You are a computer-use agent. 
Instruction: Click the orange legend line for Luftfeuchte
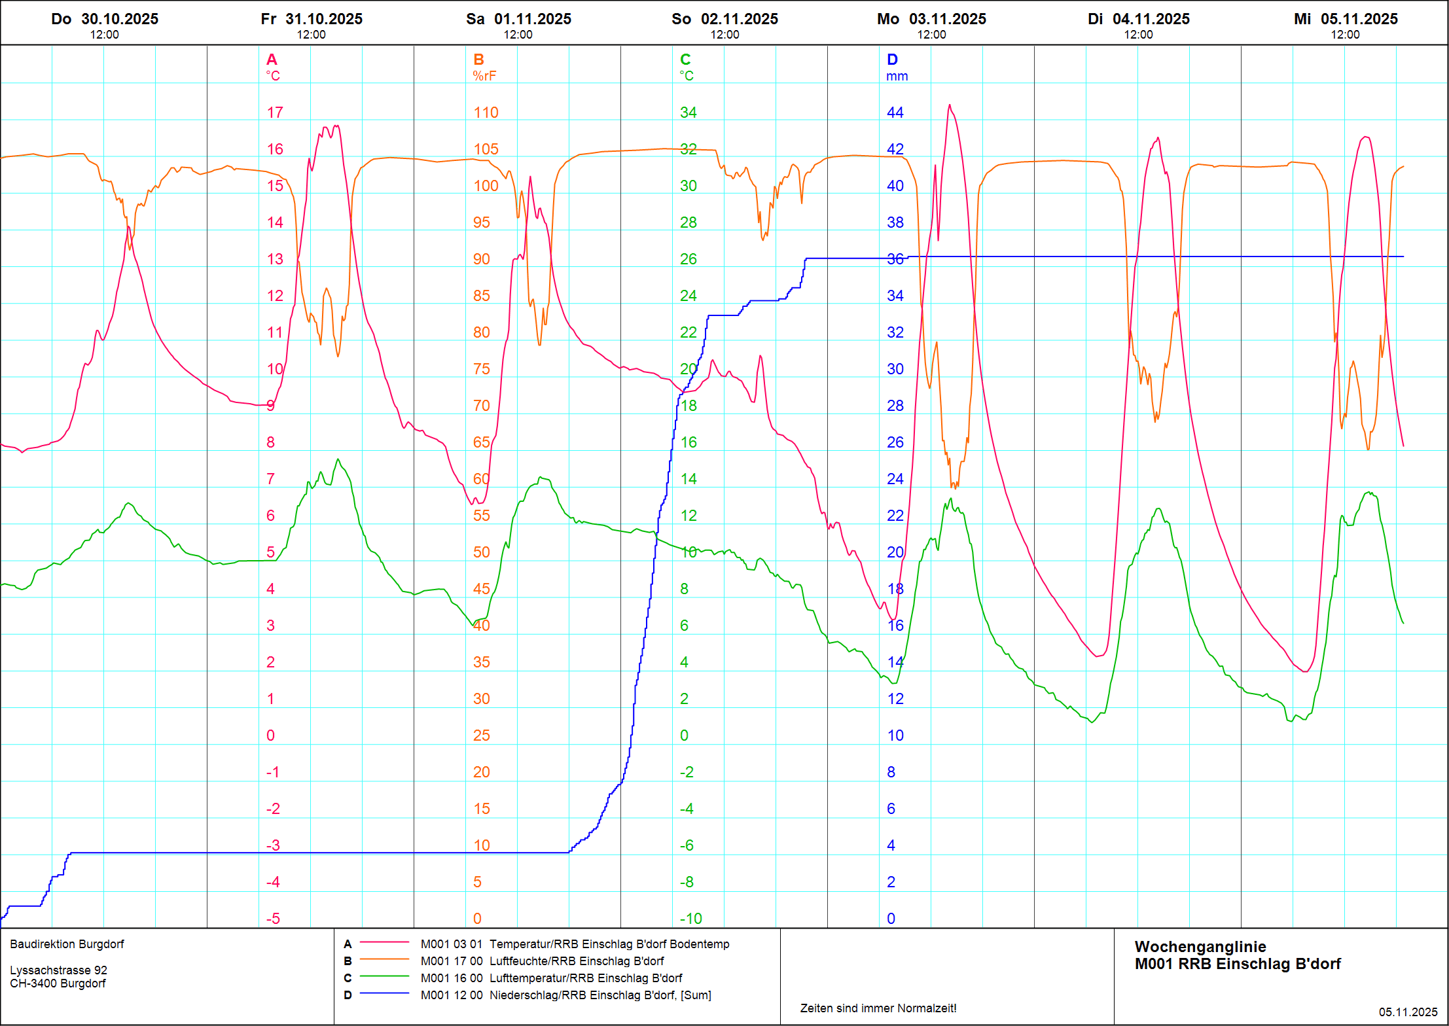click(384, 960)
